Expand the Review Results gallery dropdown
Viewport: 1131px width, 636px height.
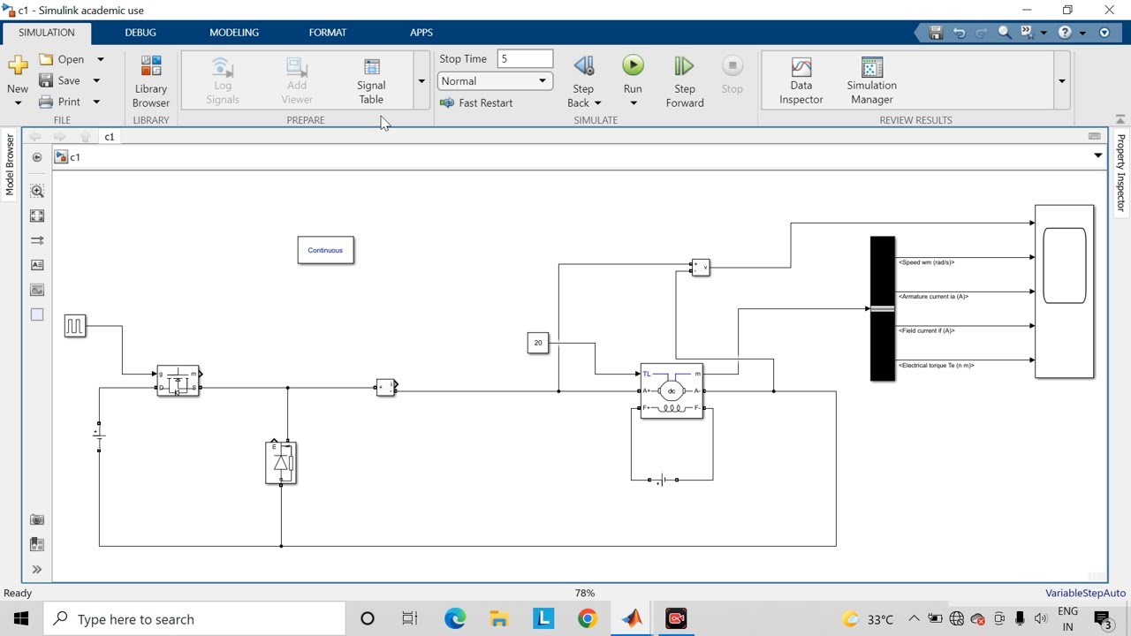tap(1061, 81)
